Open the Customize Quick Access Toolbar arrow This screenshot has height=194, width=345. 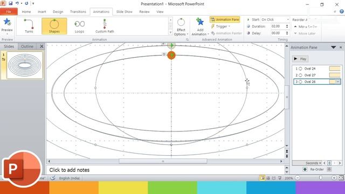(x=33, y=4)
